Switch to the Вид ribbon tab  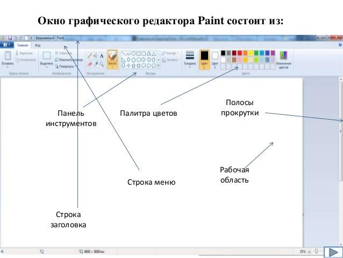(x=38, y=45)
